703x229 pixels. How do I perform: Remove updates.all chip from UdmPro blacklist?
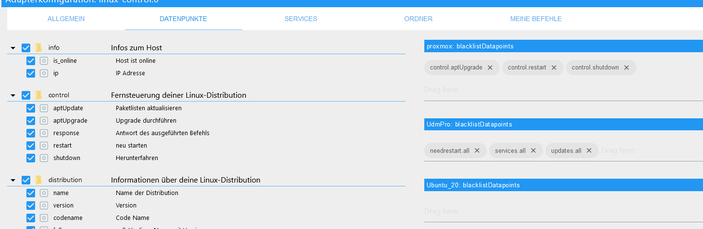point(589,150)
